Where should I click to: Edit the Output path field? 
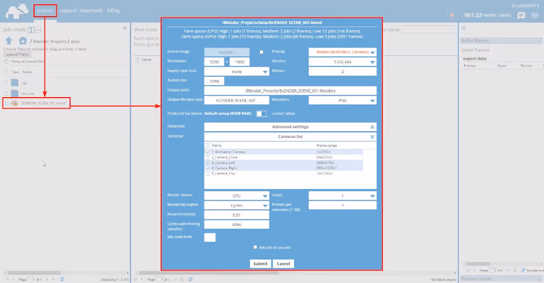290,91
